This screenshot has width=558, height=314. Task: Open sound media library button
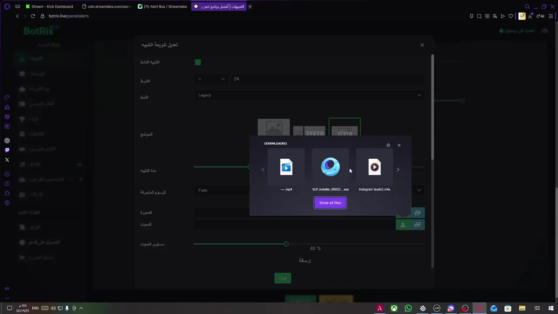click(417, 225)
